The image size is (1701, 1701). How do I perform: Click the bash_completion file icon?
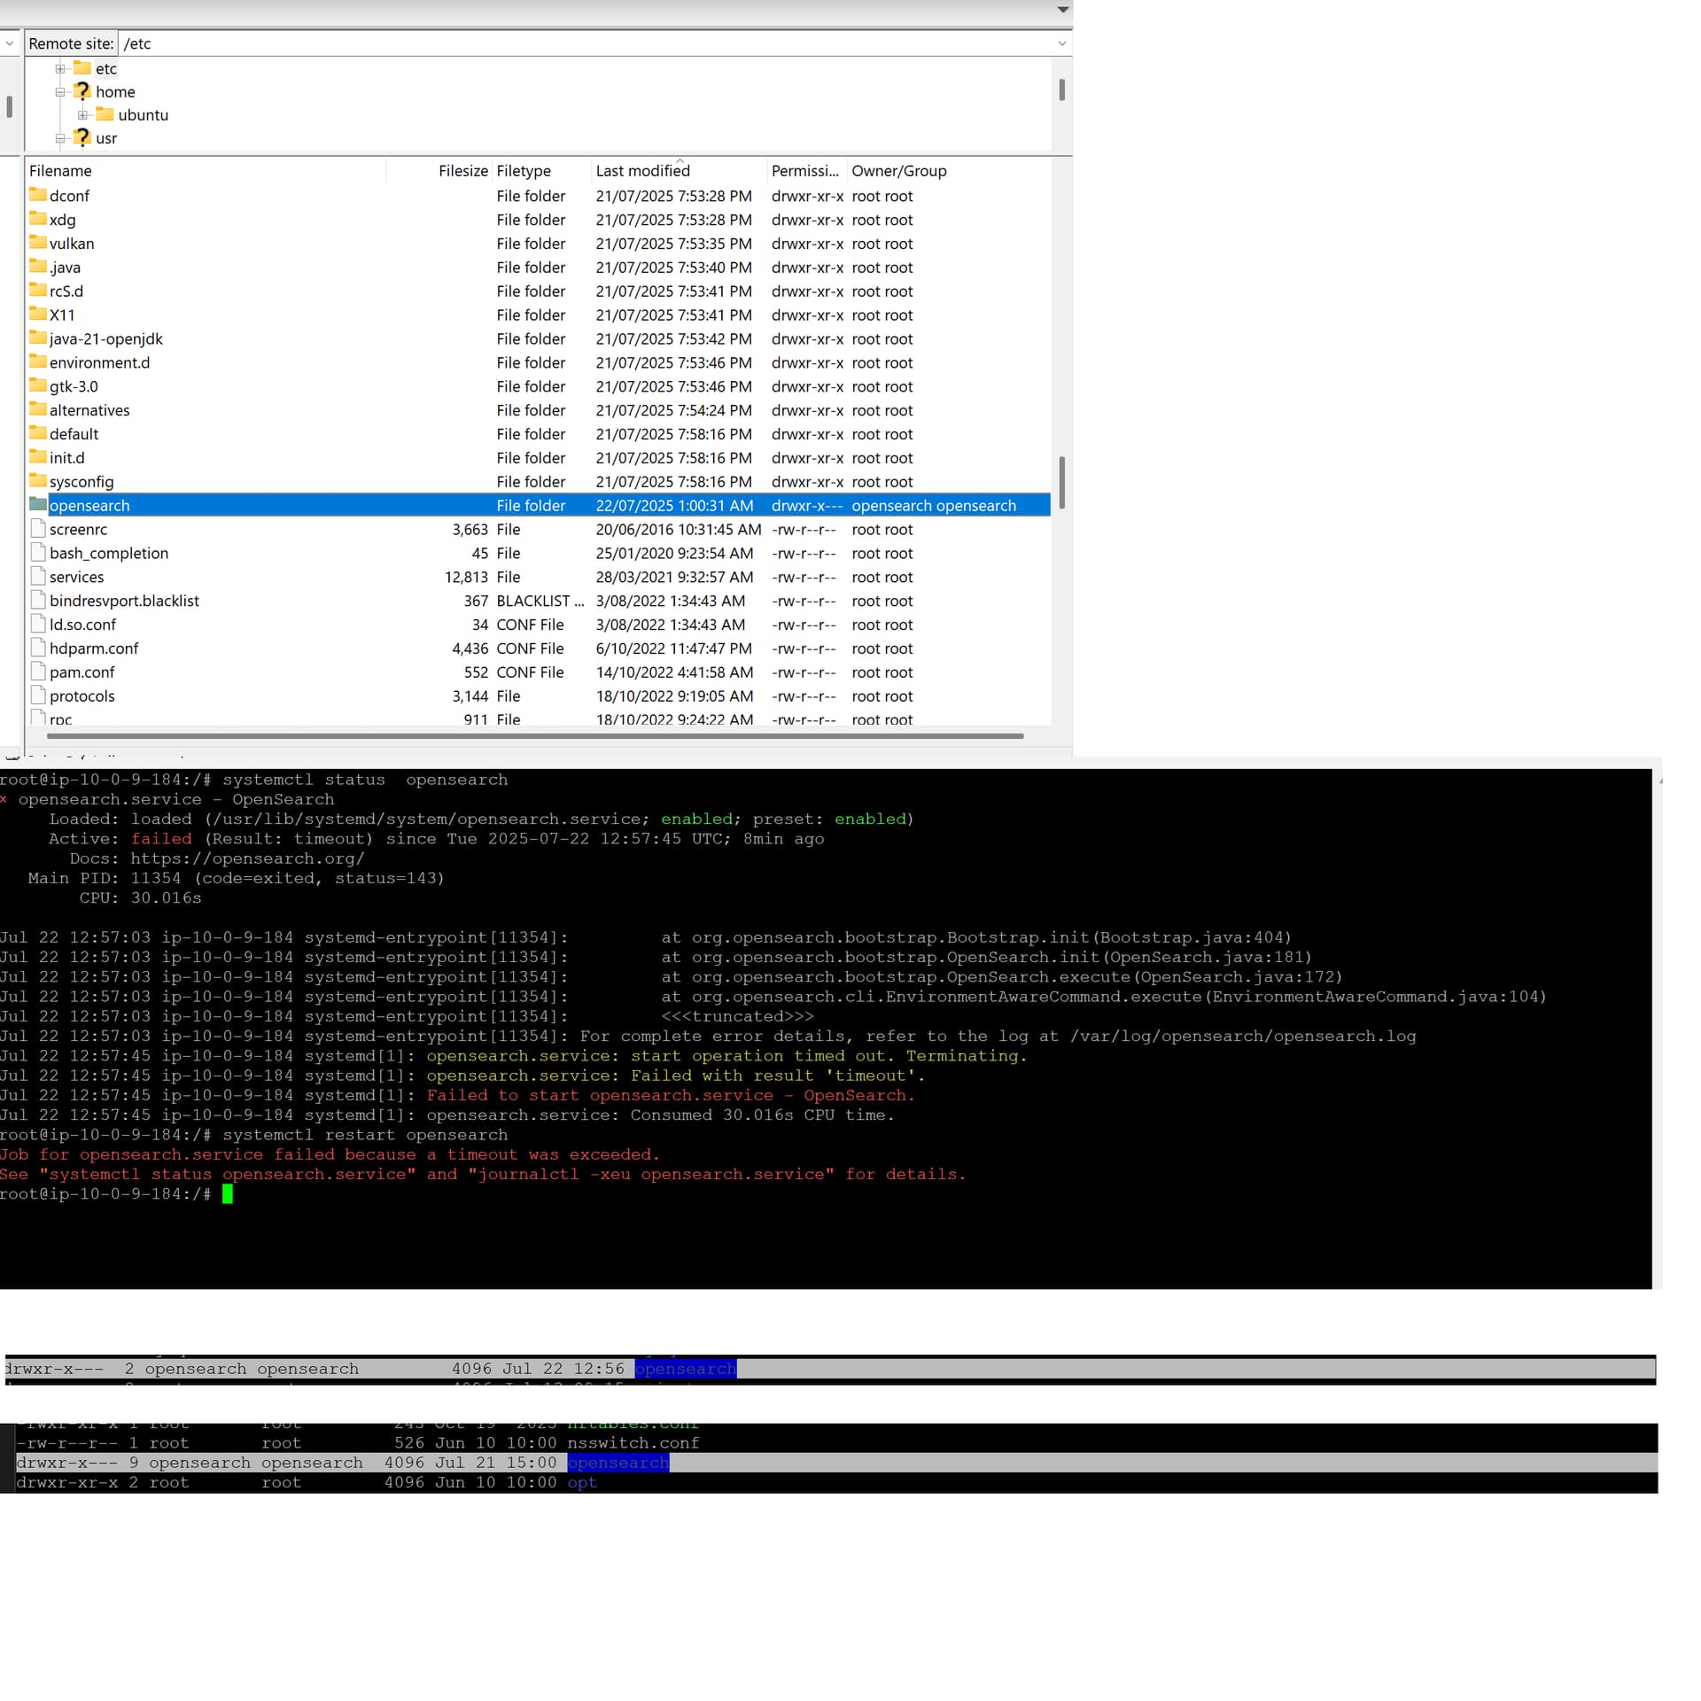37,553
